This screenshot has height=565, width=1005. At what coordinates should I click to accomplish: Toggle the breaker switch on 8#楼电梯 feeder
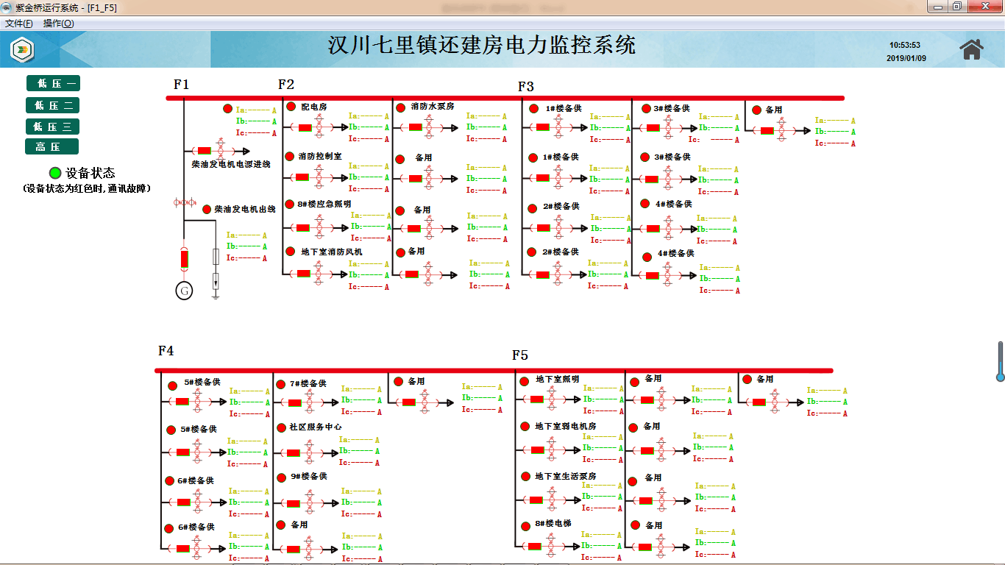coord(535,546)
